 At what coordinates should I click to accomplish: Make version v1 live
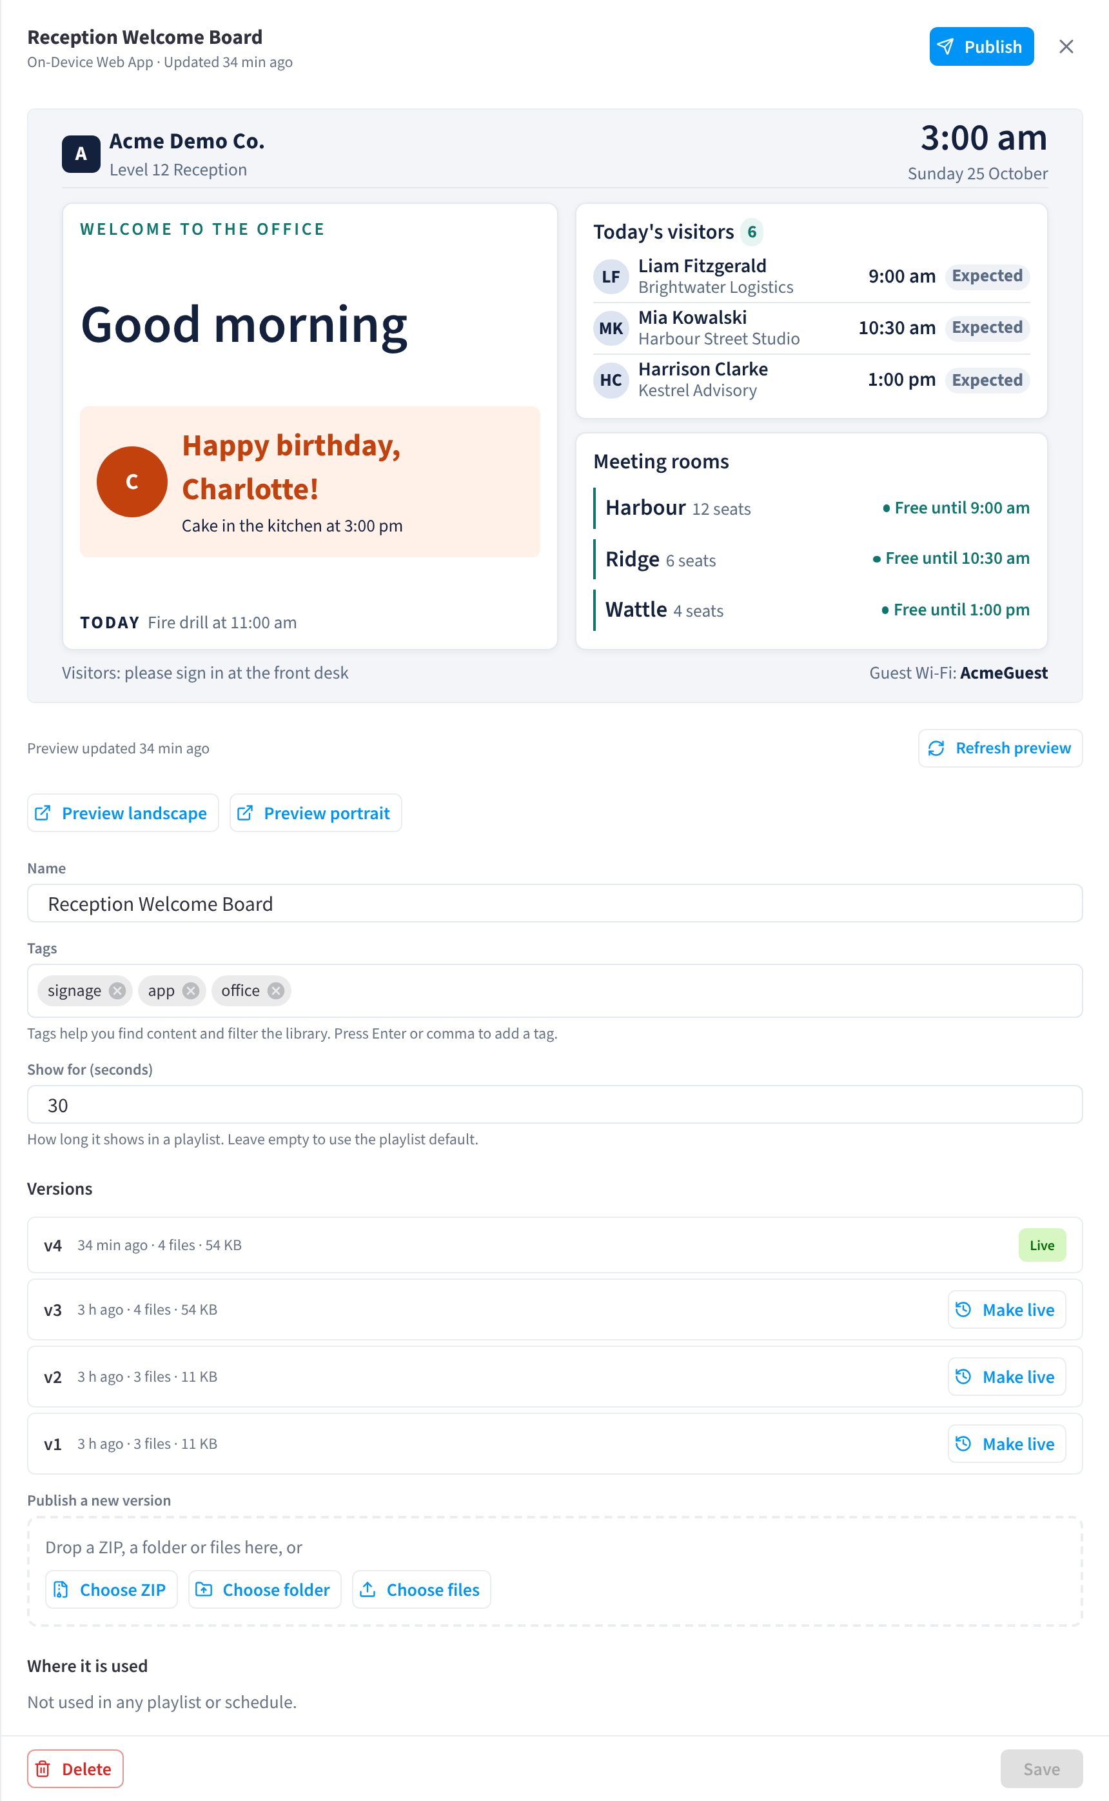(1006, 1443)
